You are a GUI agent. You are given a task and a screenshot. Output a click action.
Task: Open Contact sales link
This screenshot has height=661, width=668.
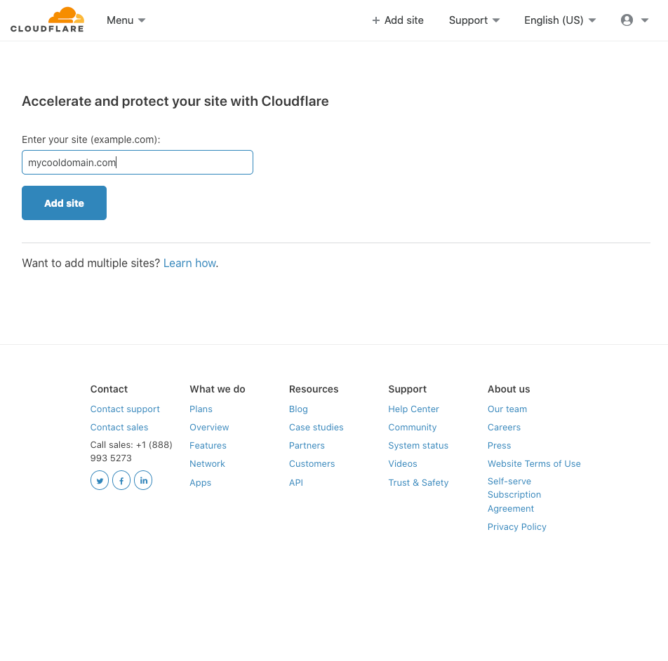pos(119,428)
